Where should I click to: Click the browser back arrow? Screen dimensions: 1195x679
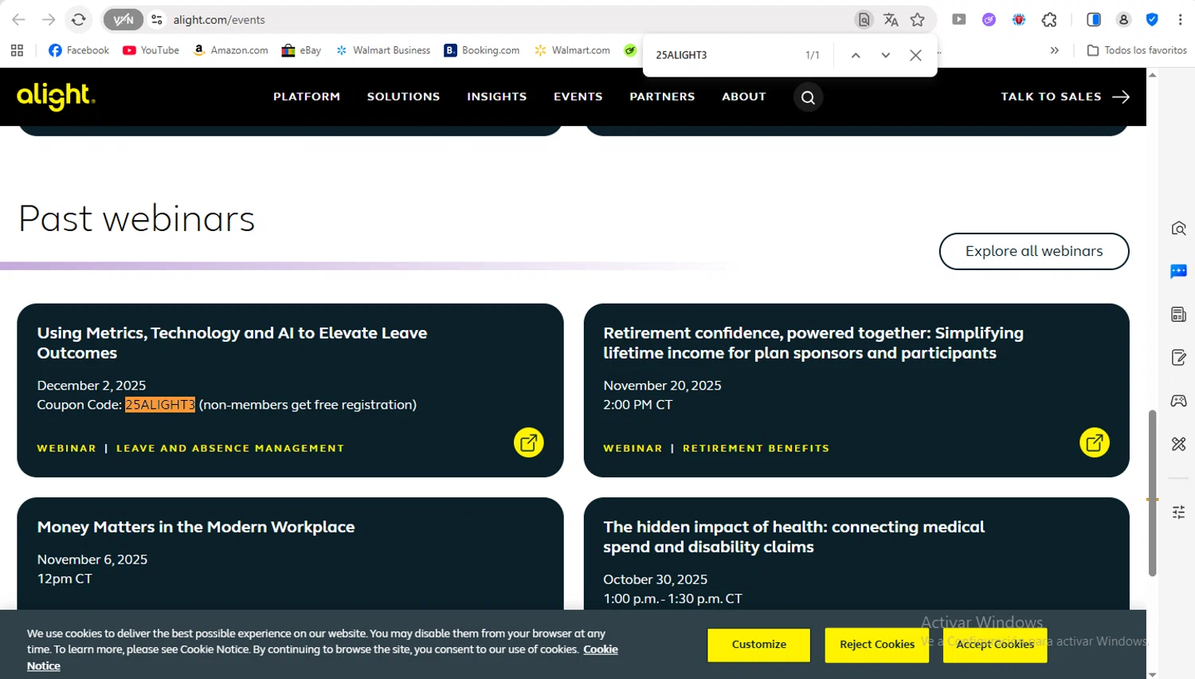[18, 20]
